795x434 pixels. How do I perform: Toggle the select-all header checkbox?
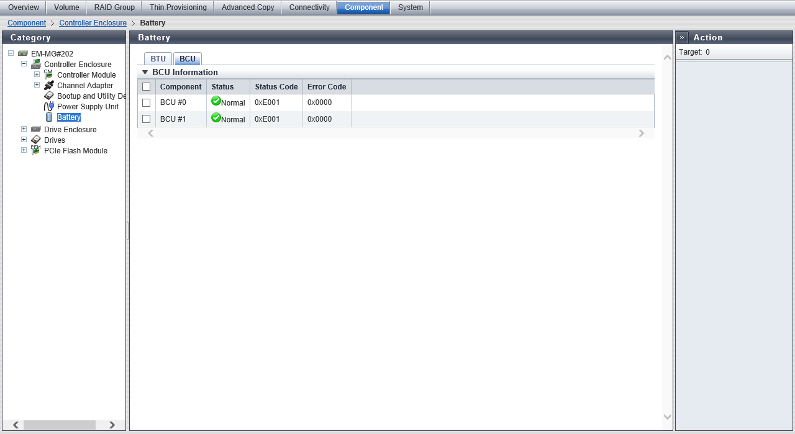click(x=147, y=87)
